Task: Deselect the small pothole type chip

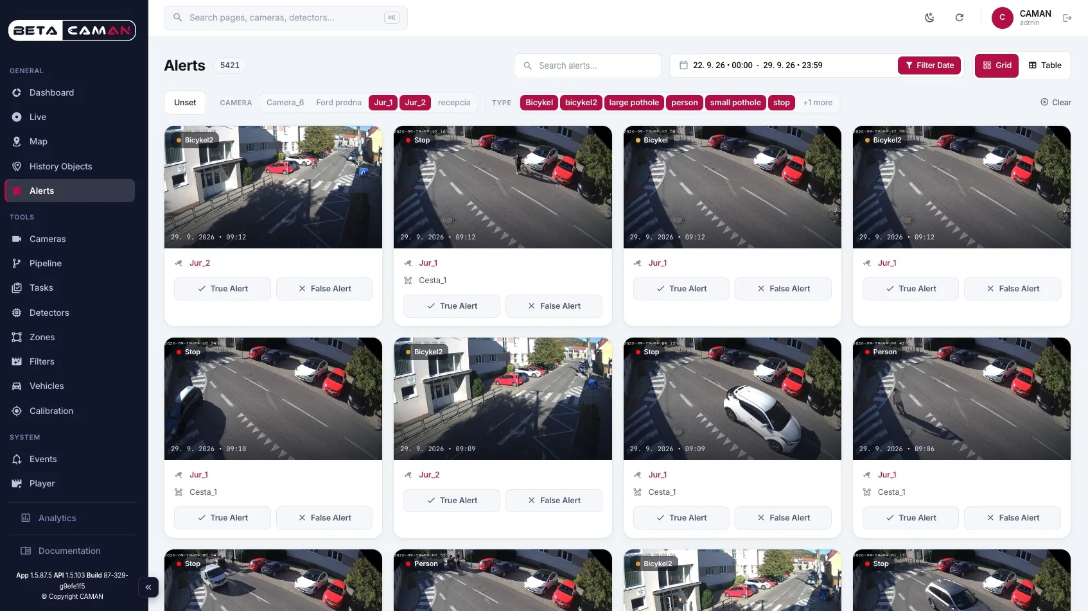Action: click(735, 103)
